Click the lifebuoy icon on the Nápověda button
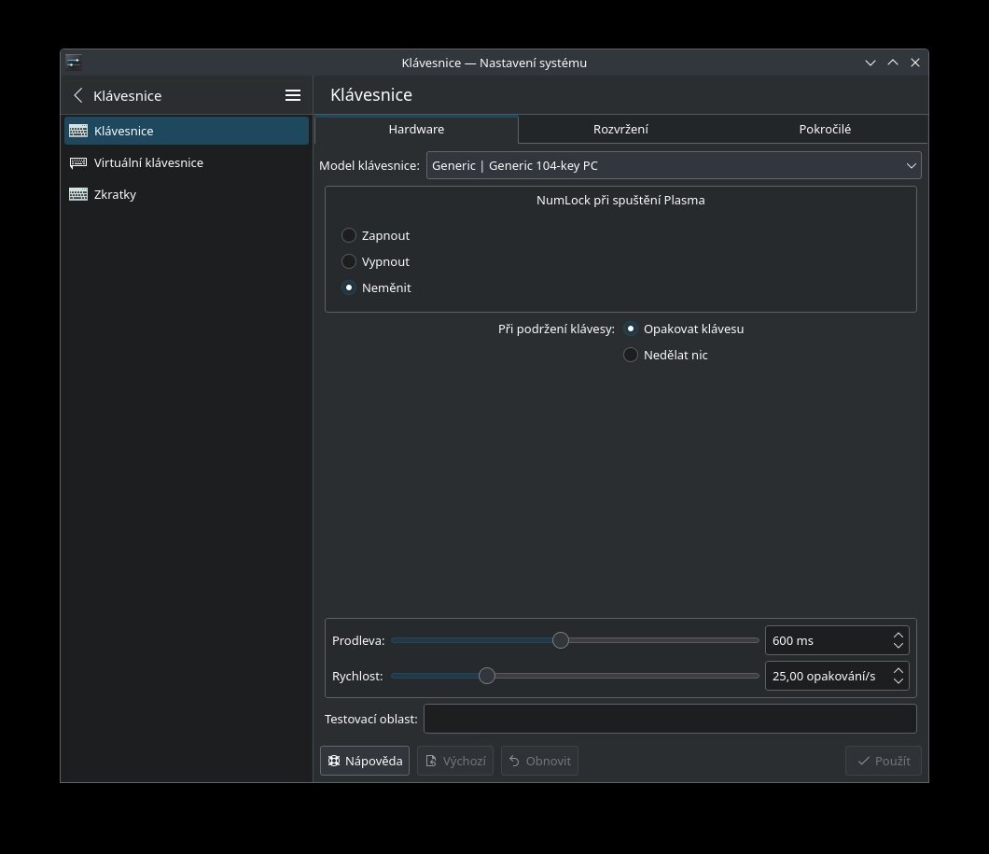The height and width of the screenshot is (854, 989). click(x=334, y=761)
